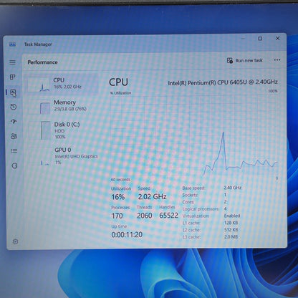
Task: Click the Logical processors label
Action: 201,209
